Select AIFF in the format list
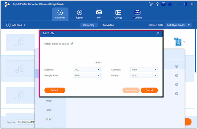The image size is (198, 129). pos(49,110)
